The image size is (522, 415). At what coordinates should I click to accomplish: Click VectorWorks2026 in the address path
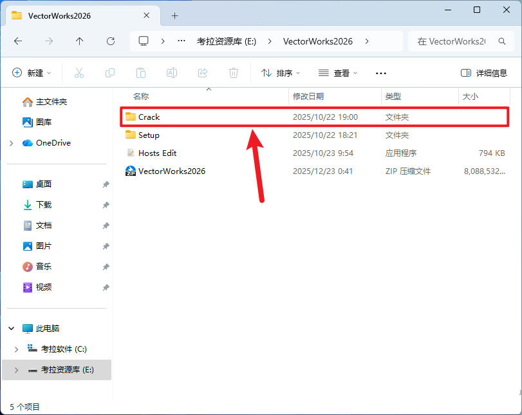pos(317,41)
